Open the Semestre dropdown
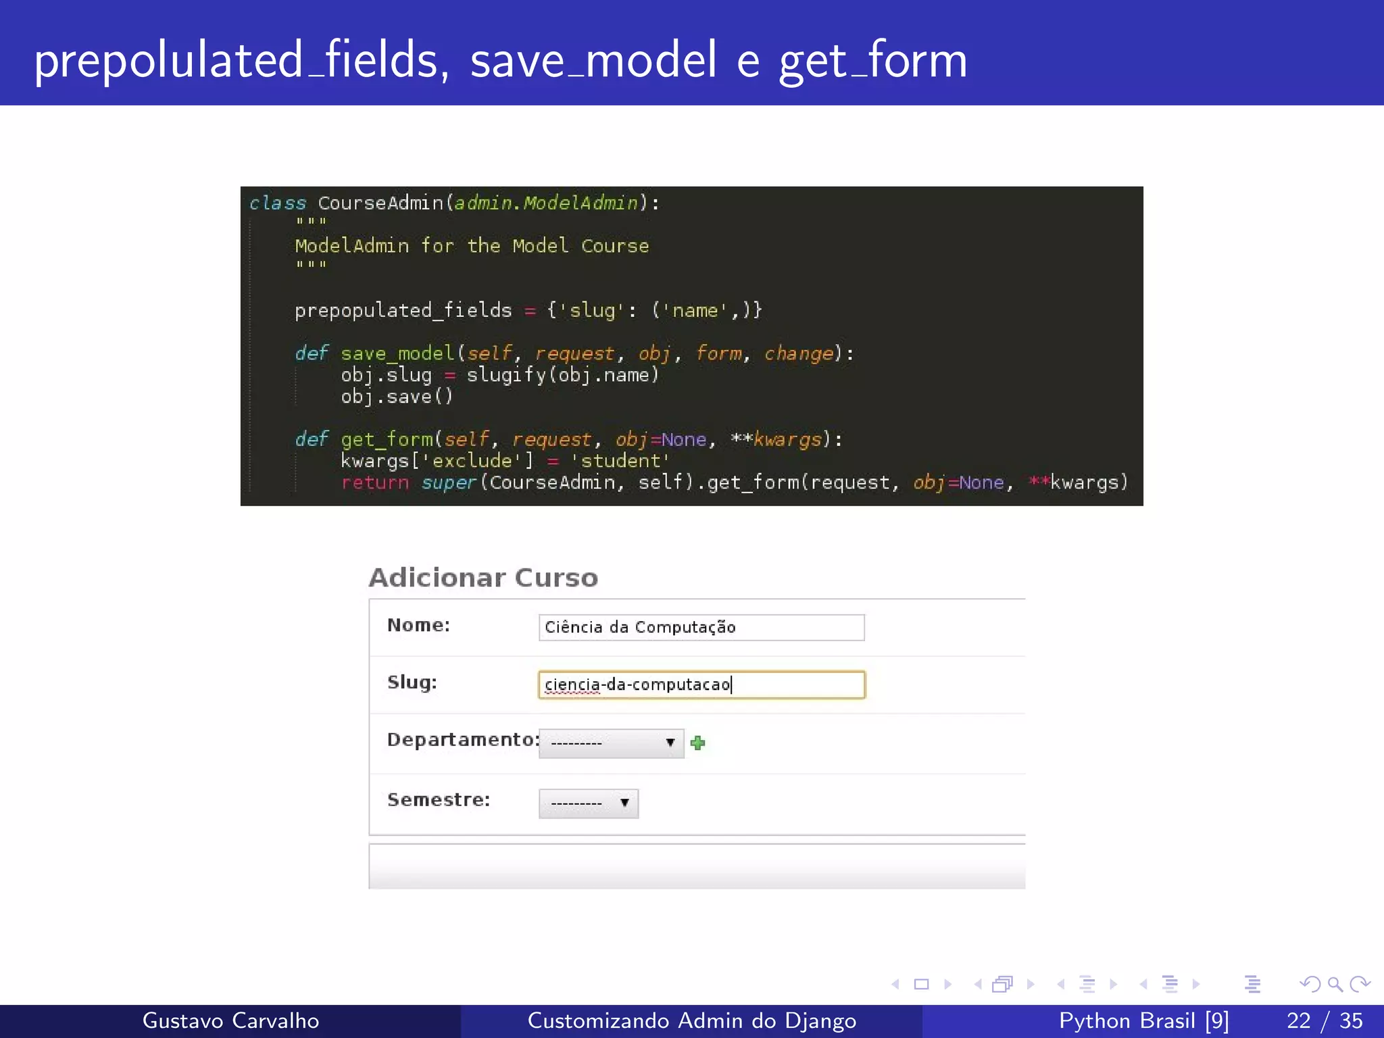Screen dimensions: 1384x1038 pos(589,804)
